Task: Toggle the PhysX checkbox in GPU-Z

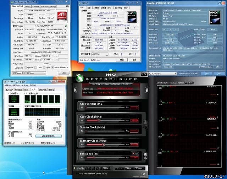Action: coord(44,67)
